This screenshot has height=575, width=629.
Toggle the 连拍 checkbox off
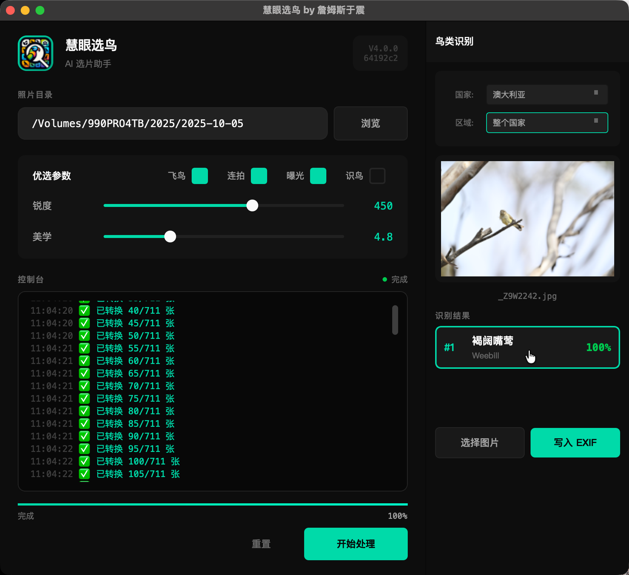(259, 176)
